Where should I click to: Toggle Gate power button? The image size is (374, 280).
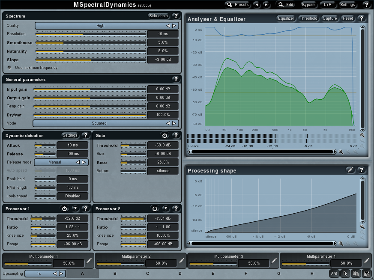(165, 135)
